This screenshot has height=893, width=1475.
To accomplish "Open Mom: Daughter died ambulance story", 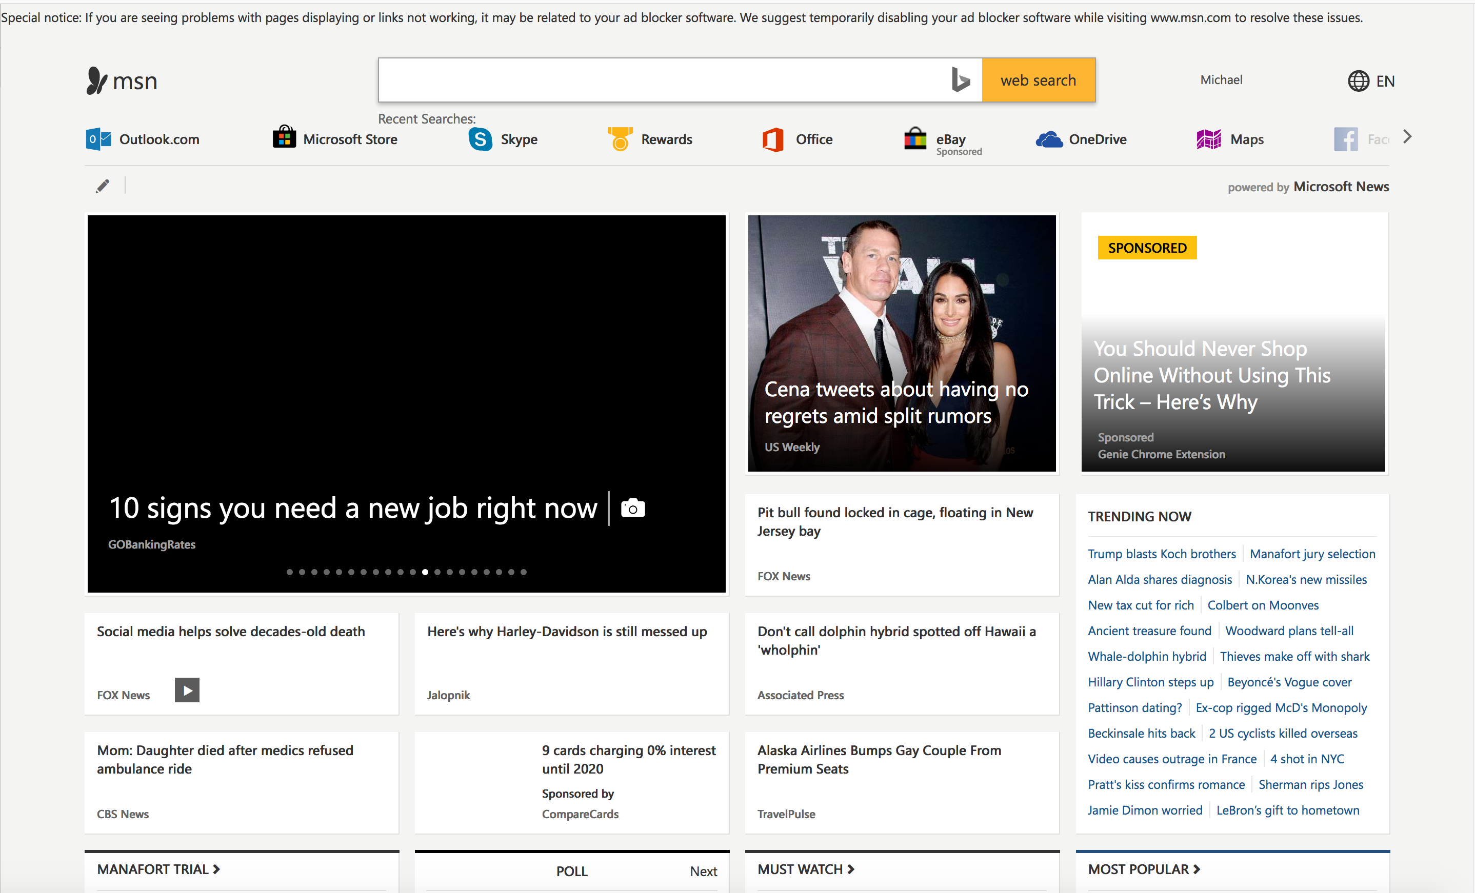I will point(242,783).
